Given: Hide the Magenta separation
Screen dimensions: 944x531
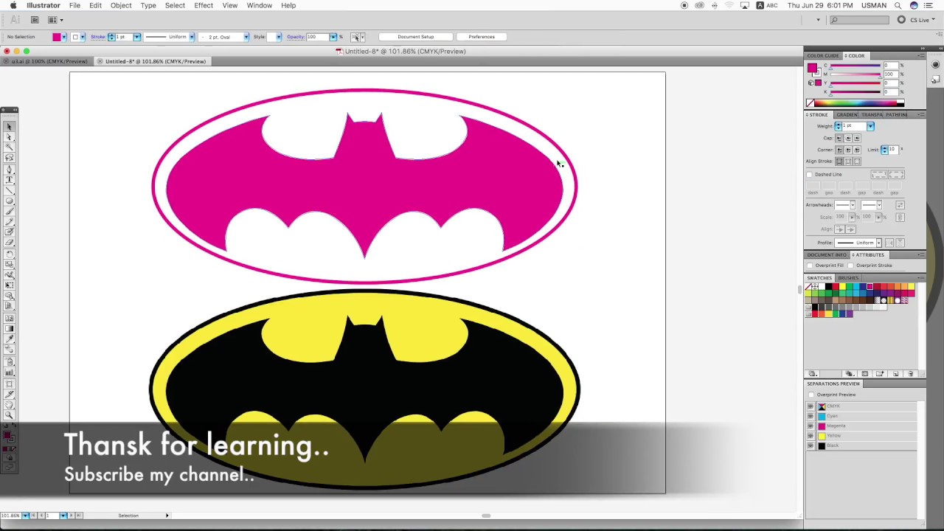Looking at the screenshot, I should tap(811, 426).
